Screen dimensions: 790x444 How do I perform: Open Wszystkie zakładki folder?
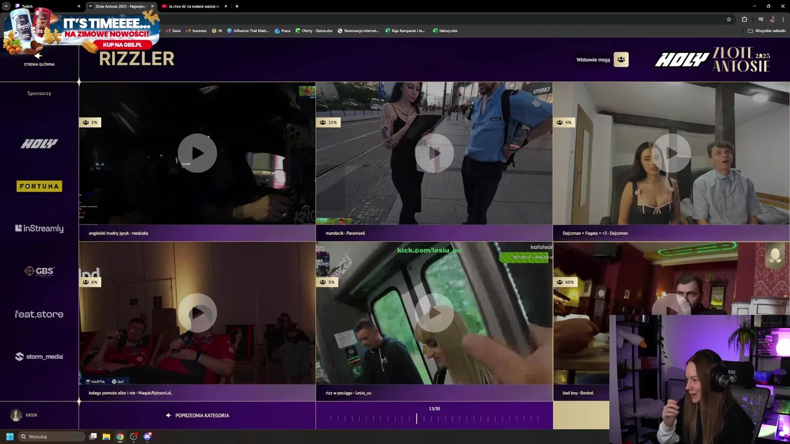click(x=767, y=31)
